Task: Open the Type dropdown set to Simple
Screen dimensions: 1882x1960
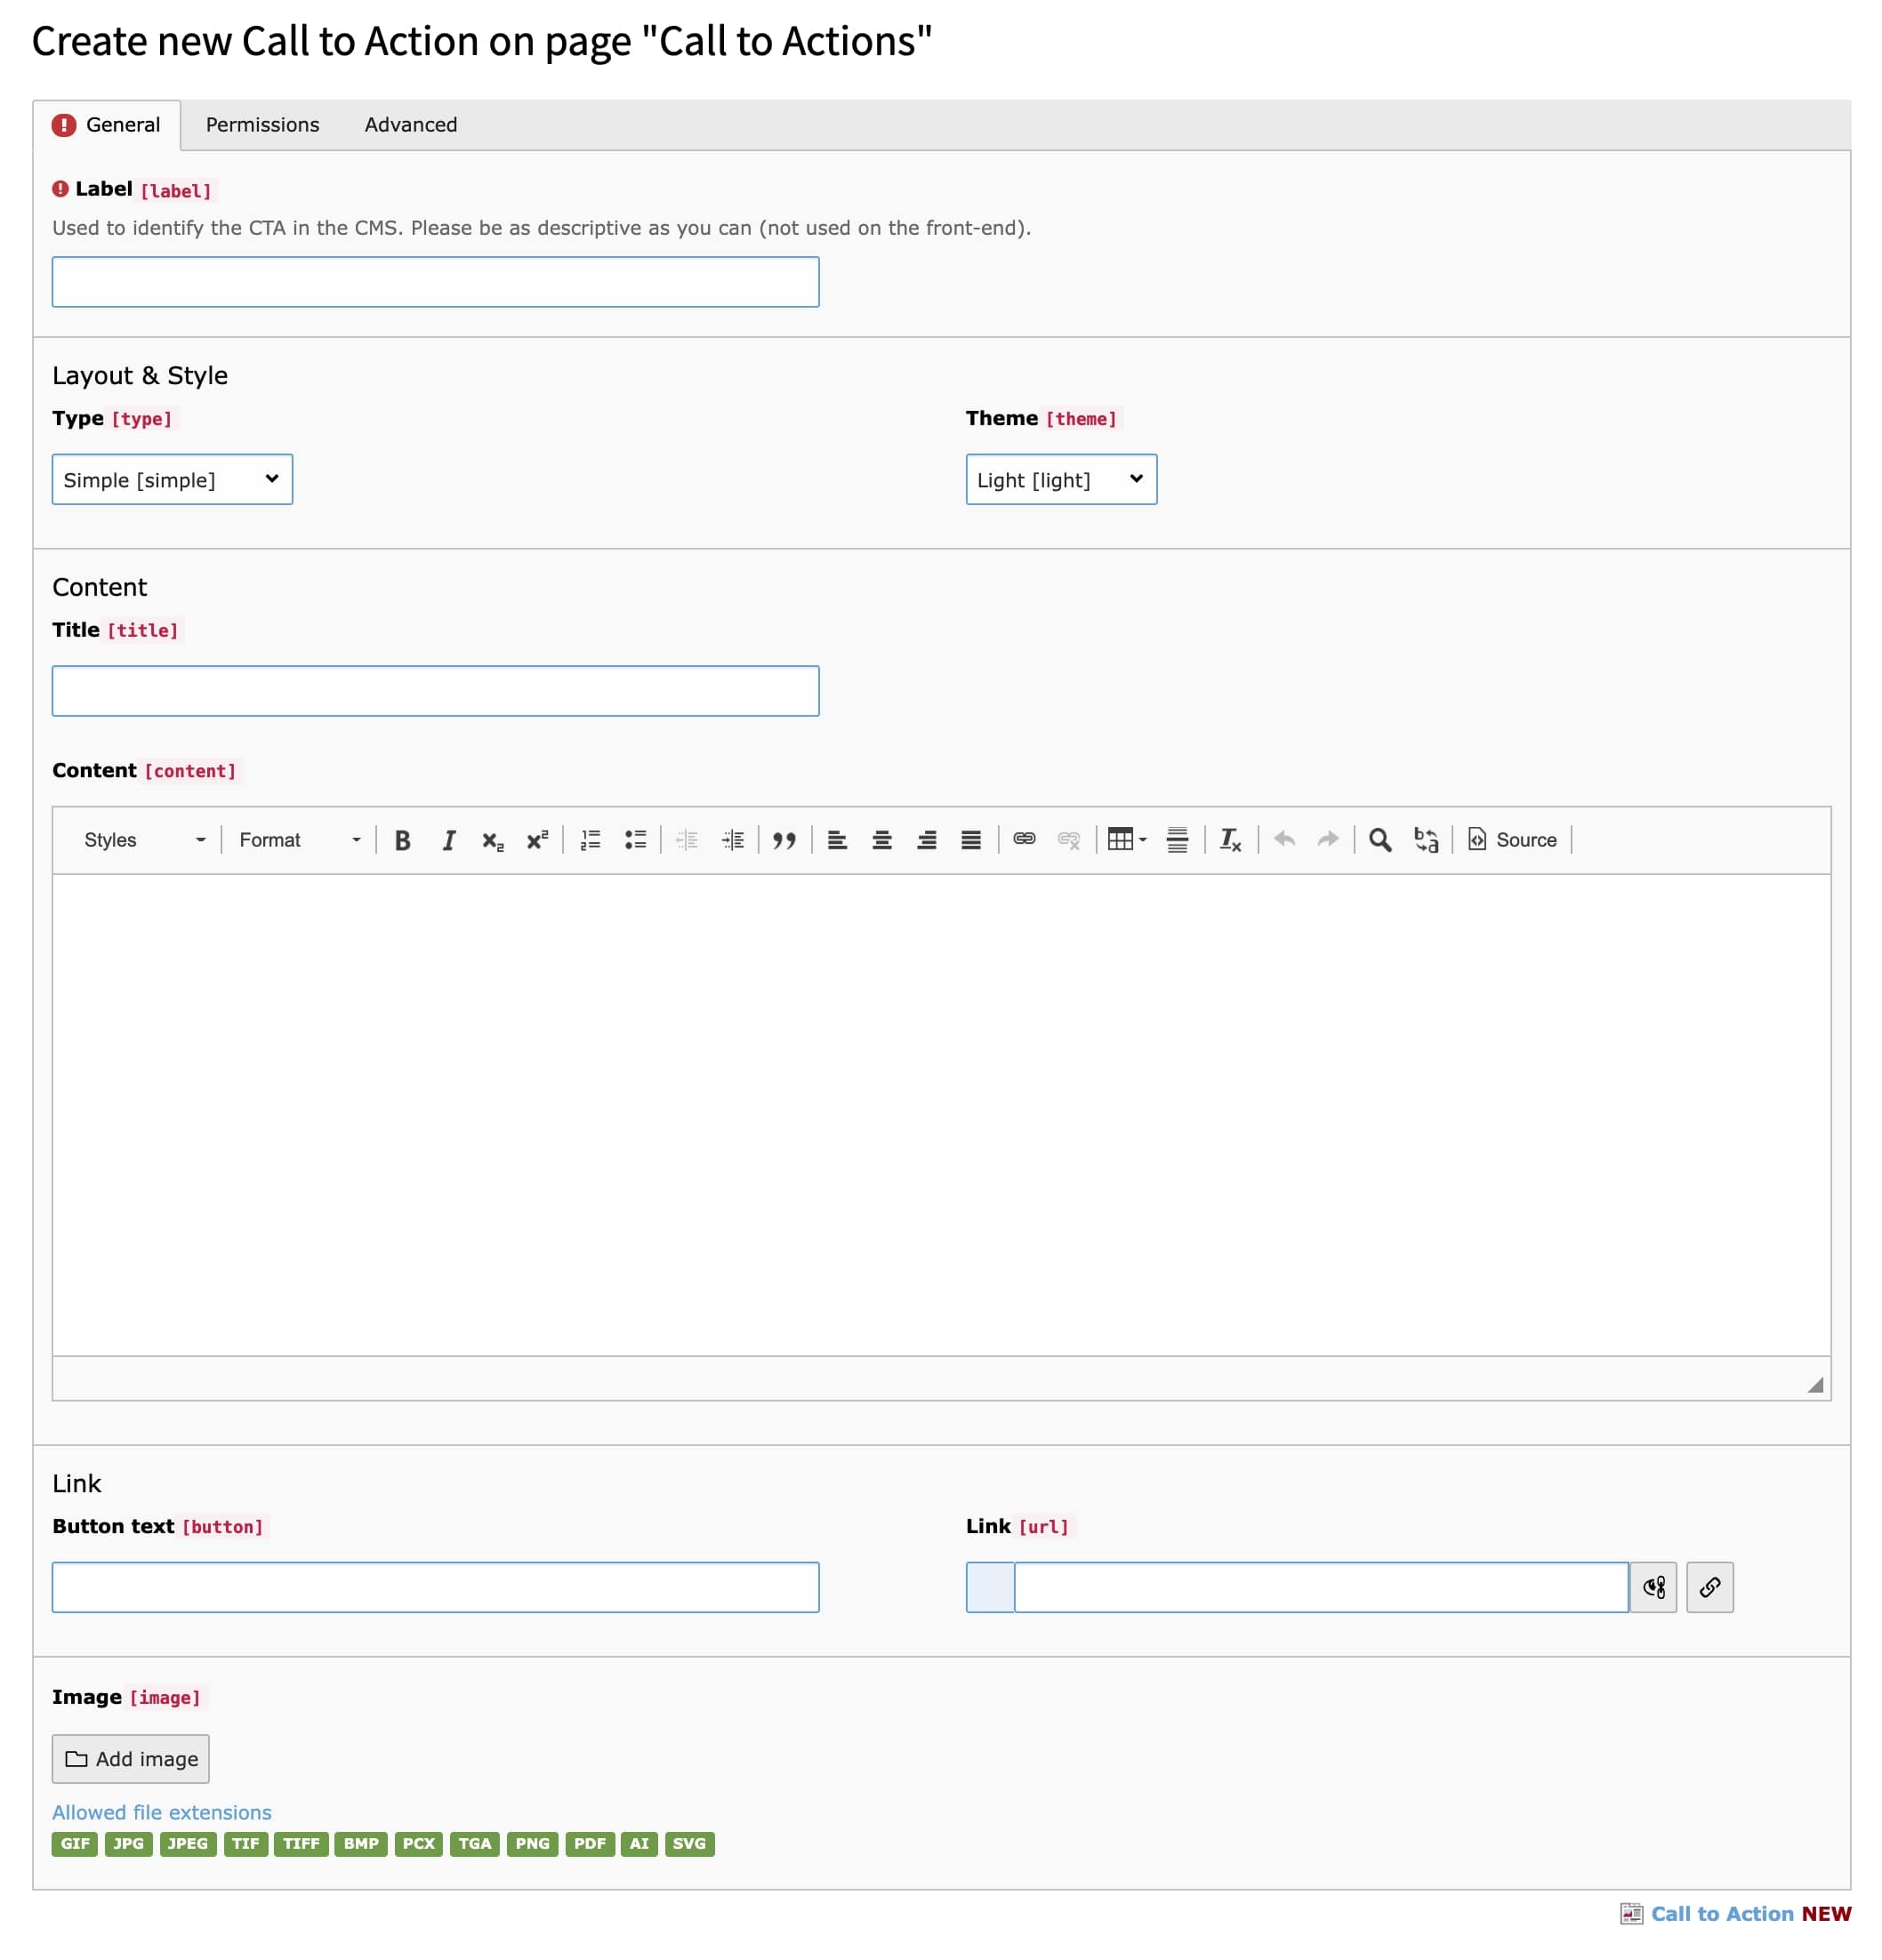Action: click(x=172, y=480)
